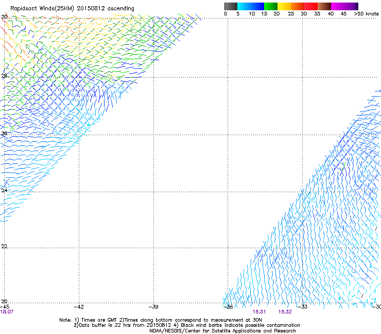Click the '0' label under the color bar

point(226,14)
